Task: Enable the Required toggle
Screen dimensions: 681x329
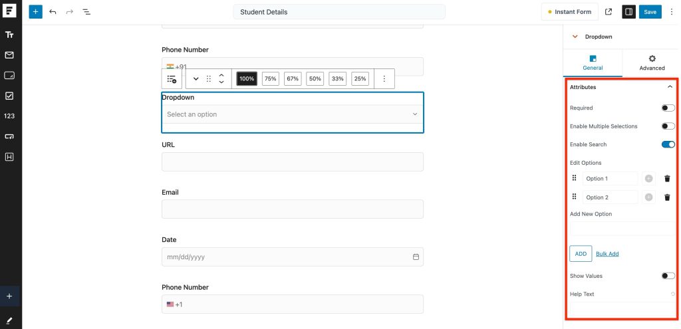Action: [668, 108]
